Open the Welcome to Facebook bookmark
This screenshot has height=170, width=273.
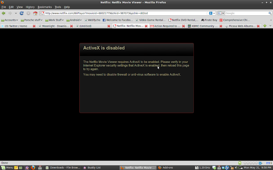click(118, 20)
